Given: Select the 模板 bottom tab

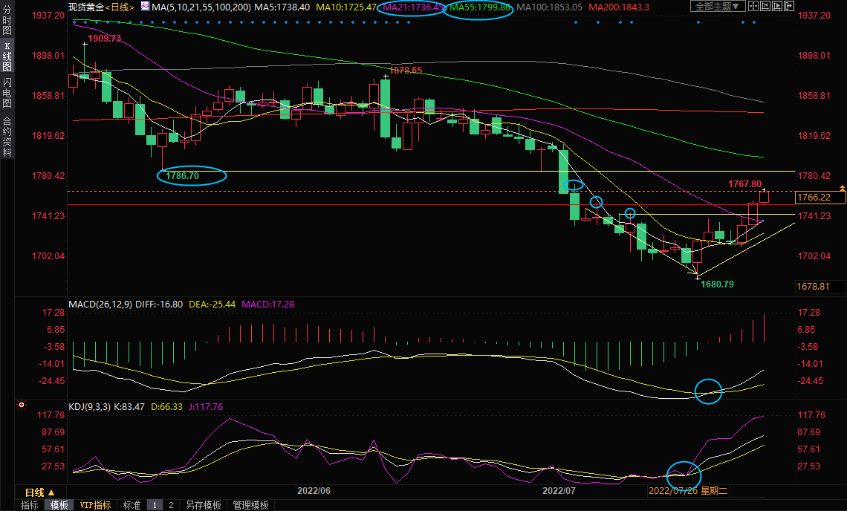Looking at the screenshot, I should tap(59, 505).
